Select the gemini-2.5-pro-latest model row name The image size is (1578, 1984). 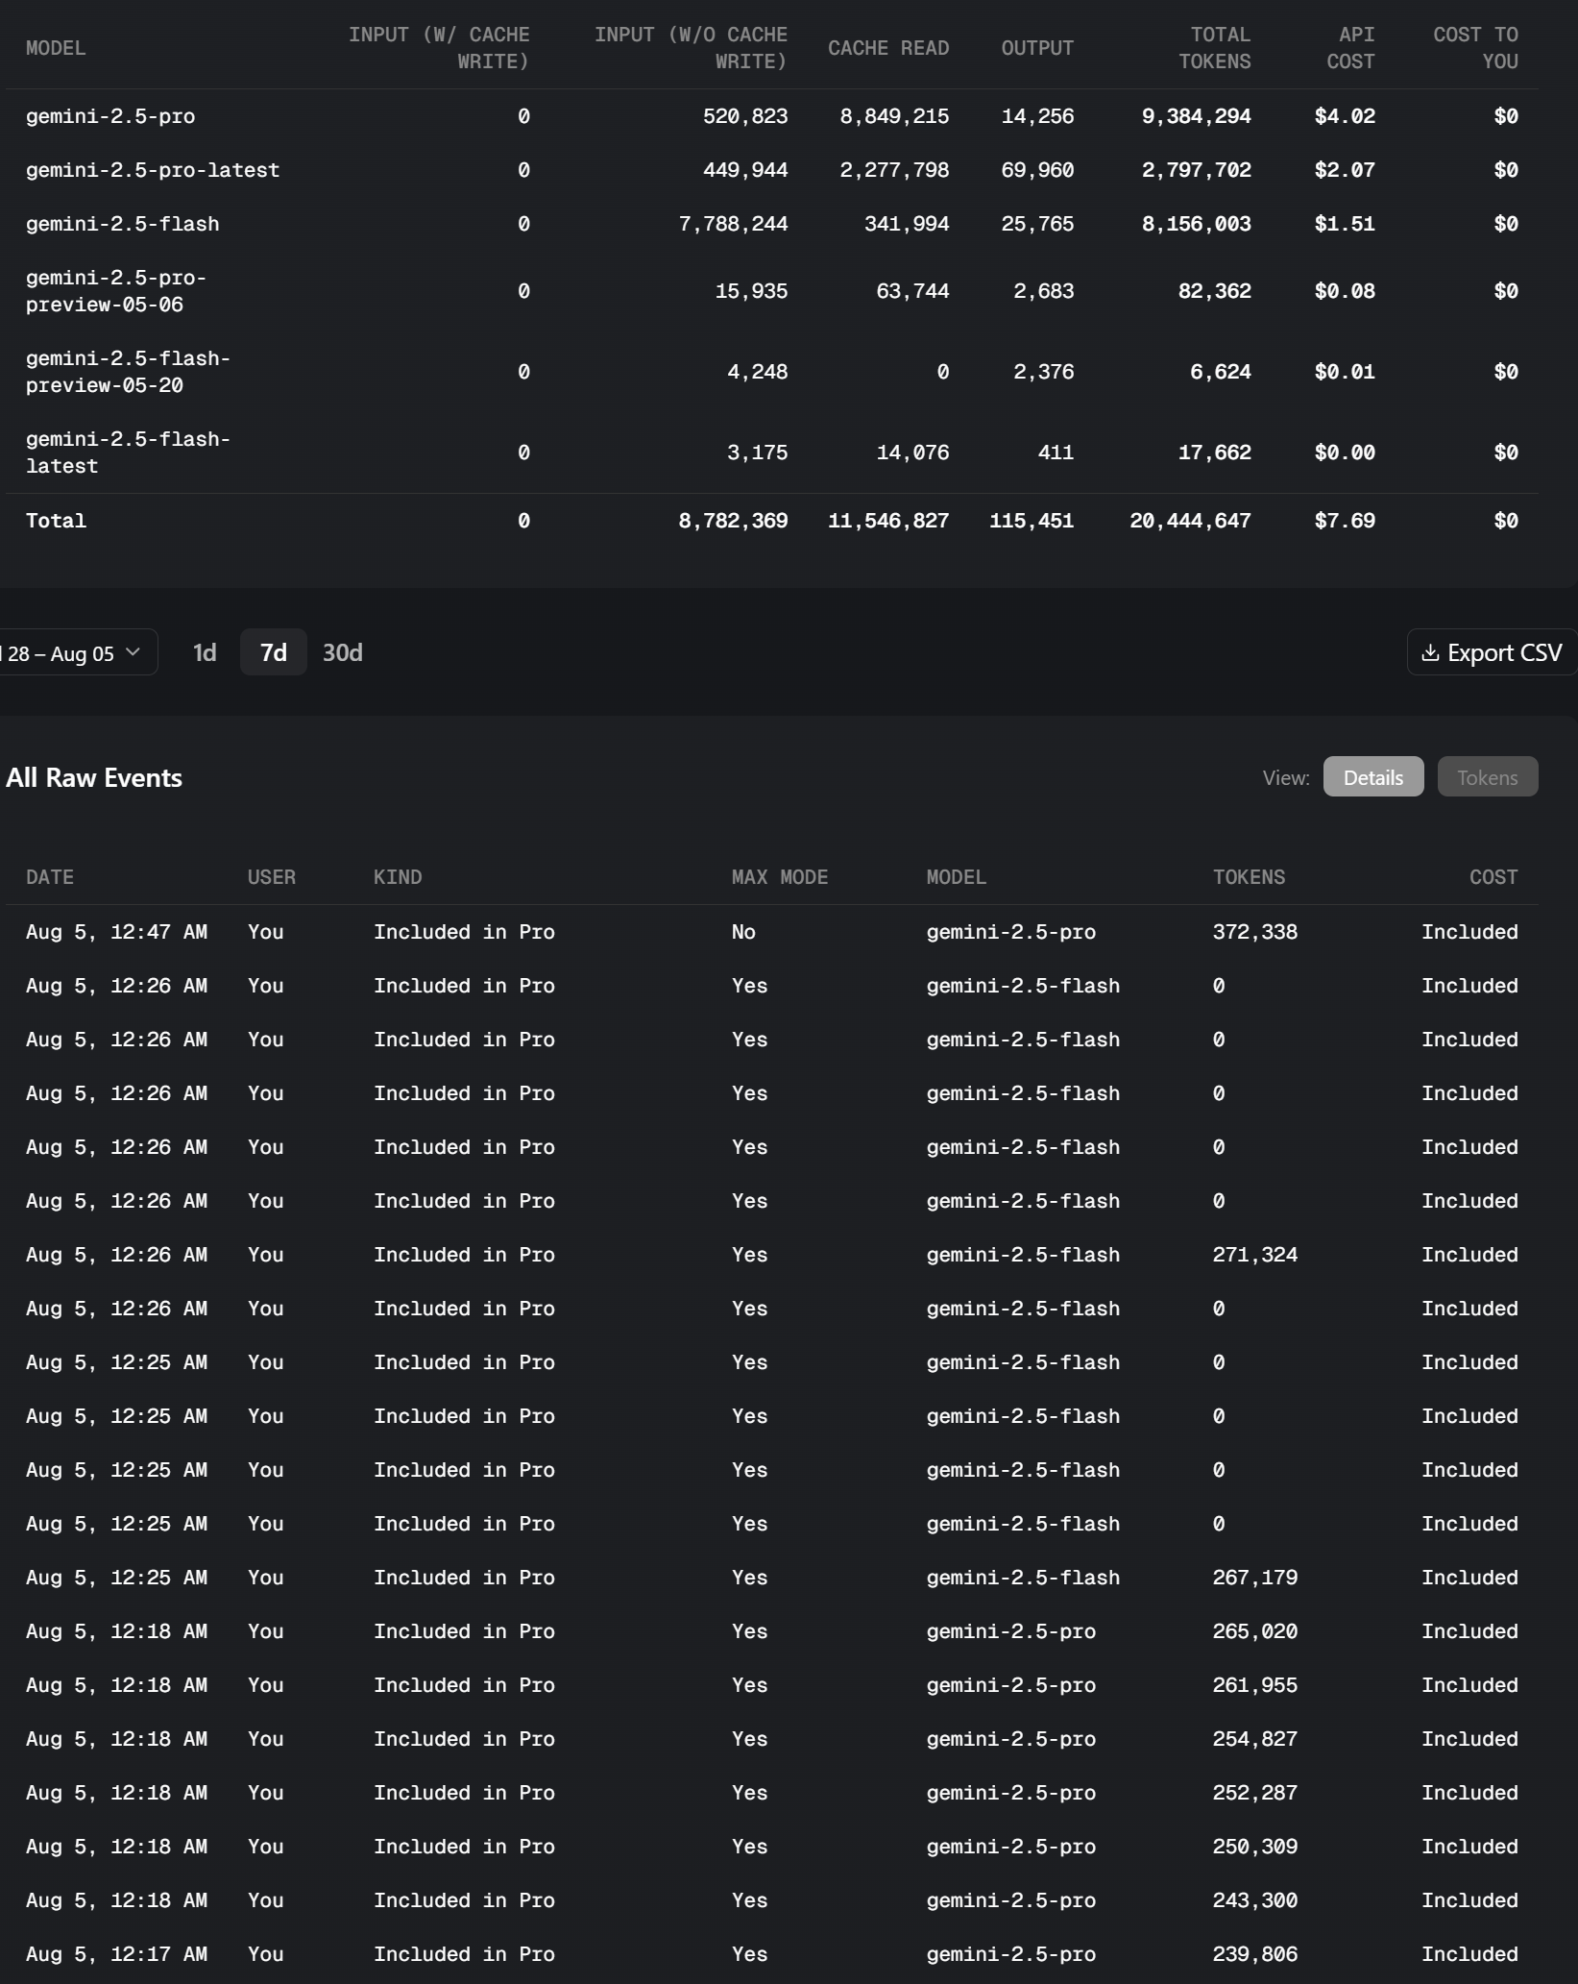coord(153,170)
